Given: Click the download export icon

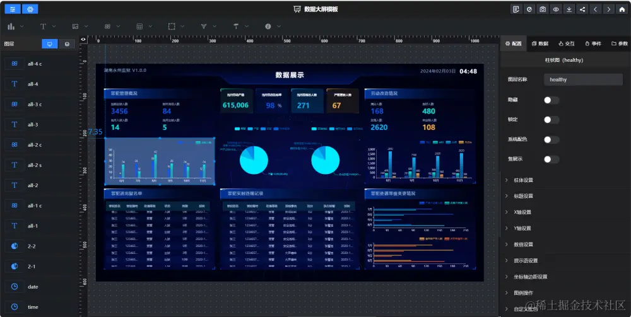Looking at the screenshot, I should [x=569, y=9].
